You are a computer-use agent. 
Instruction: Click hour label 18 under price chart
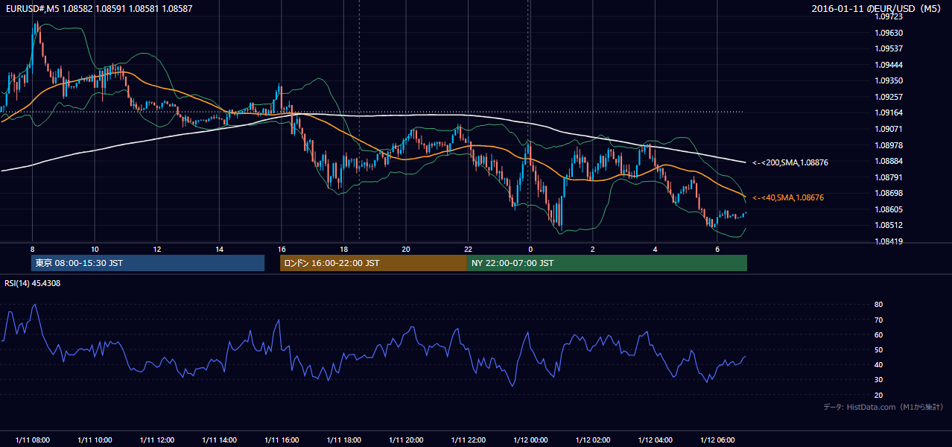pos(343,249)
